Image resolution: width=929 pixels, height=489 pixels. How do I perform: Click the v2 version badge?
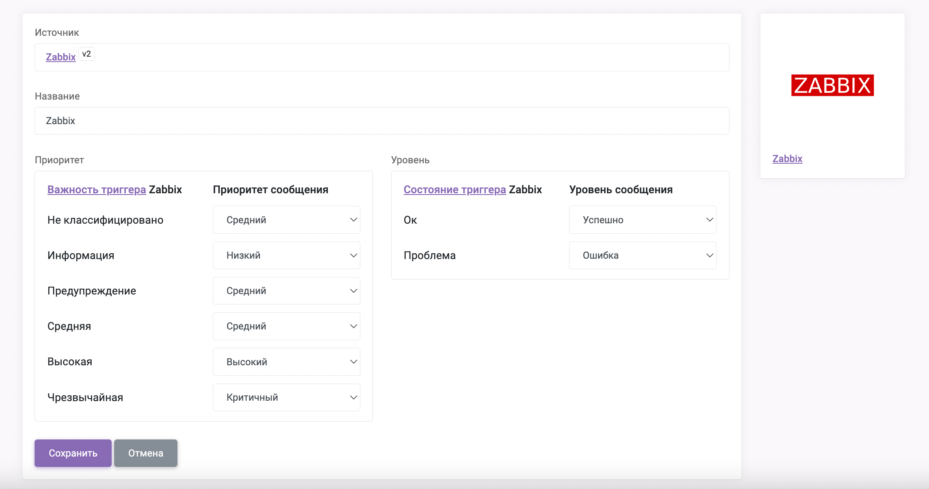pos(87,54)
